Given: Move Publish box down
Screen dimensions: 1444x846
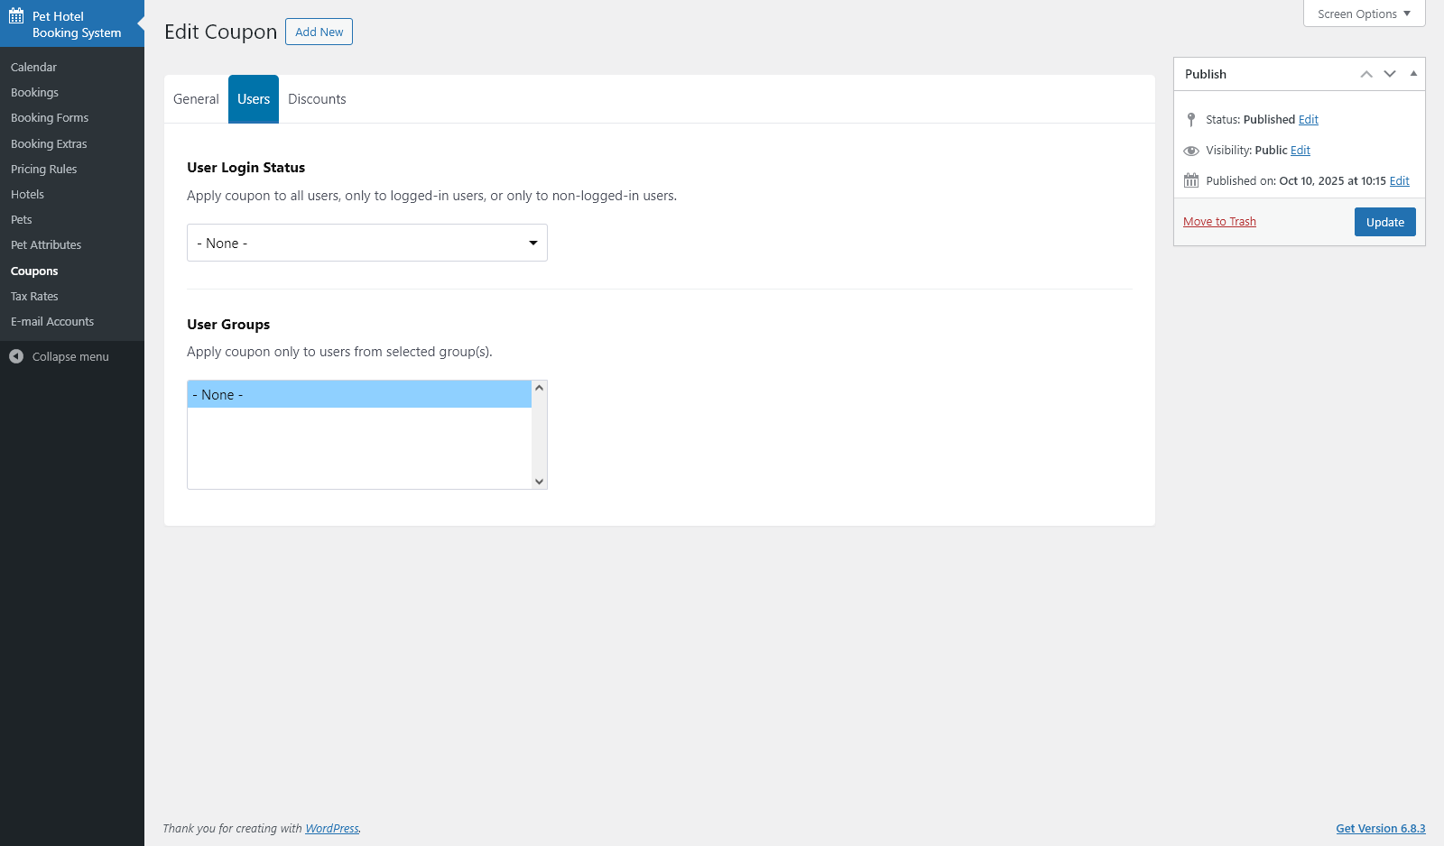Looking at the screenshot, I should pyautogui.click(x=1390, y=74).
